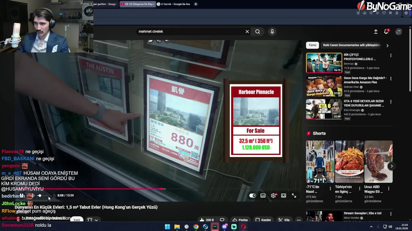Create a clip with Klip button
Viewport: 412px width, 231px height.
[x=284, y=220]
